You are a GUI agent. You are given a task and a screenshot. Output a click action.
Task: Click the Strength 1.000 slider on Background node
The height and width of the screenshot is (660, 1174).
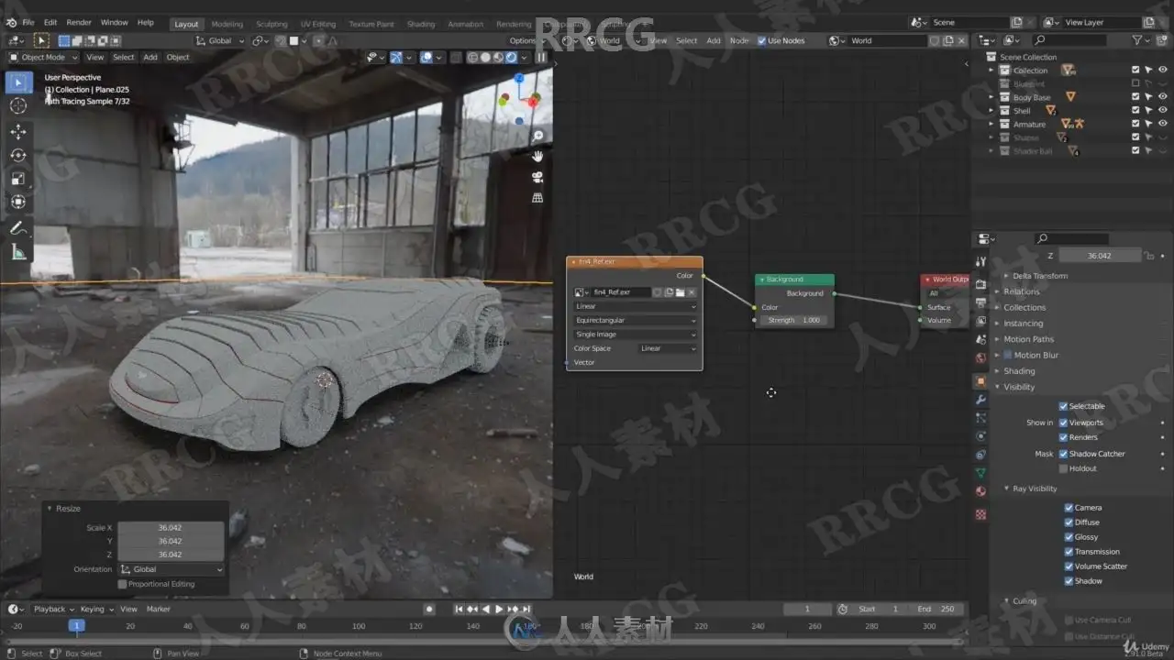point(794,320)
